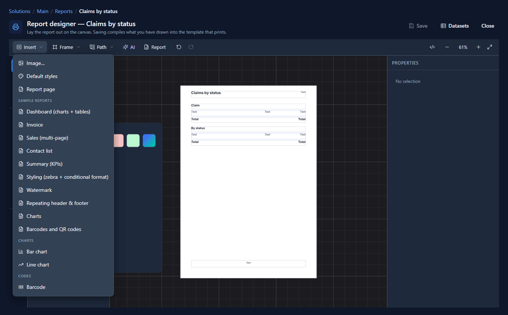Screen dimensions: 508x315
Task: Choose Repeating header & footer sample
Action: click(x=63, y=203)
